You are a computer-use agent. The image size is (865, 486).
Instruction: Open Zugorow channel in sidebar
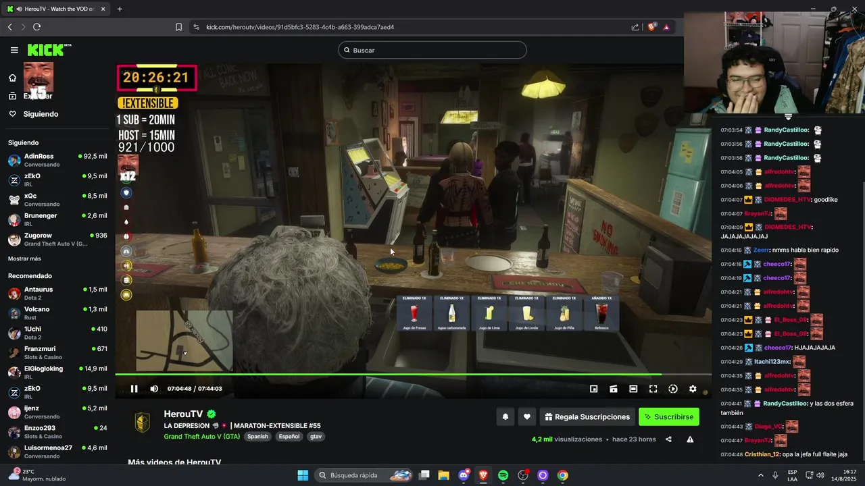(x=57, y=240)
